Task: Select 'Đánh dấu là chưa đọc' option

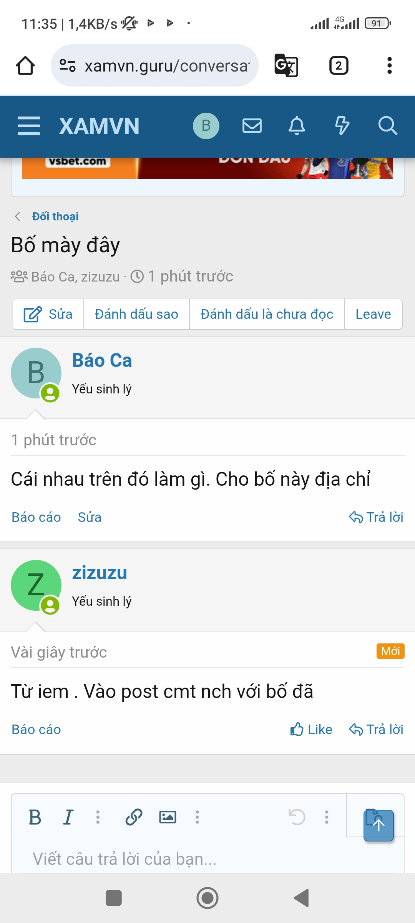Action: 267,314
